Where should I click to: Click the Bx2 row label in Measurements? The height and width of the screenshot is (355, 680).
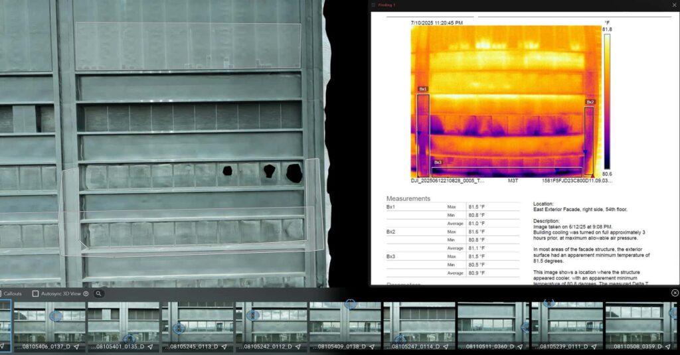pos(390,232)
